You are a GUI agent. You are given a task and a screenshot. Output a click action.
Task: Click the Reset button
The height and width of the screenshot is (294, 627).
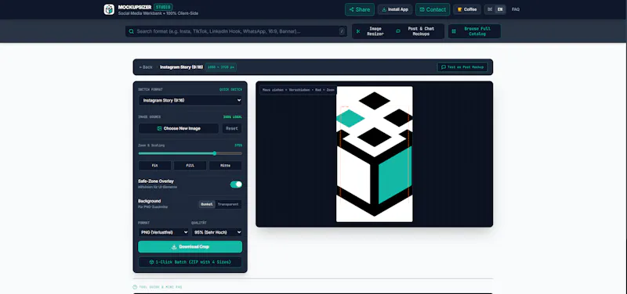(232, 128)
